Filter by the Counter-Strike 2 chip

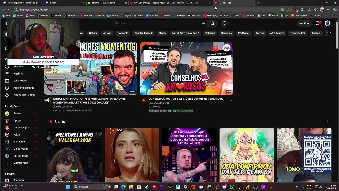pyautogui.click(x=143, y=33)
